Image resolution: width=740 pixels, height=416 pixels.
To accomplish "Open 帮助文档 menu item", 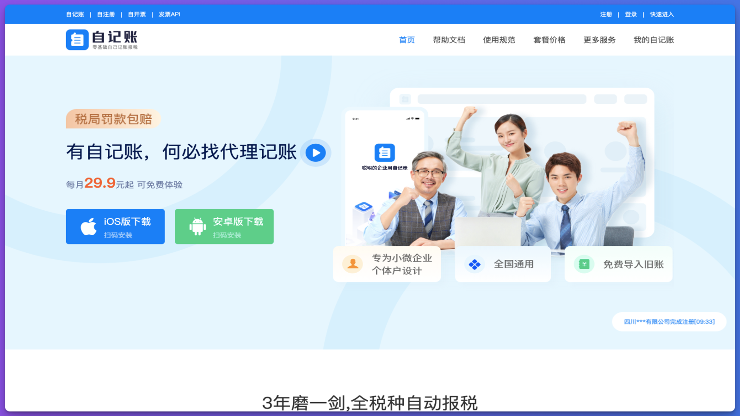I will (x=449, y=40).
